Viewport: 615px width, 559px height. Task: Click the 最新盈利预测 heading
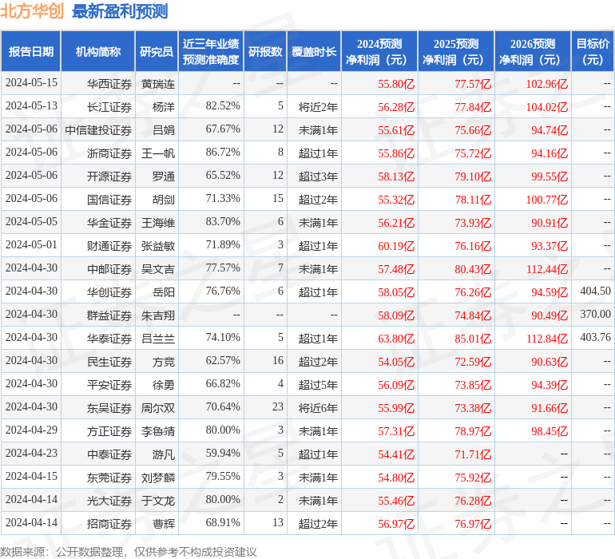coord(120,11)
